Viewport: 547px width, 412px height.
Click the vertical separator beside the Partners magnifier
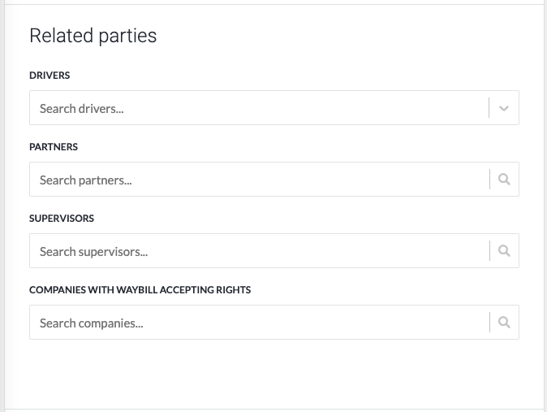tap(490, 180)
